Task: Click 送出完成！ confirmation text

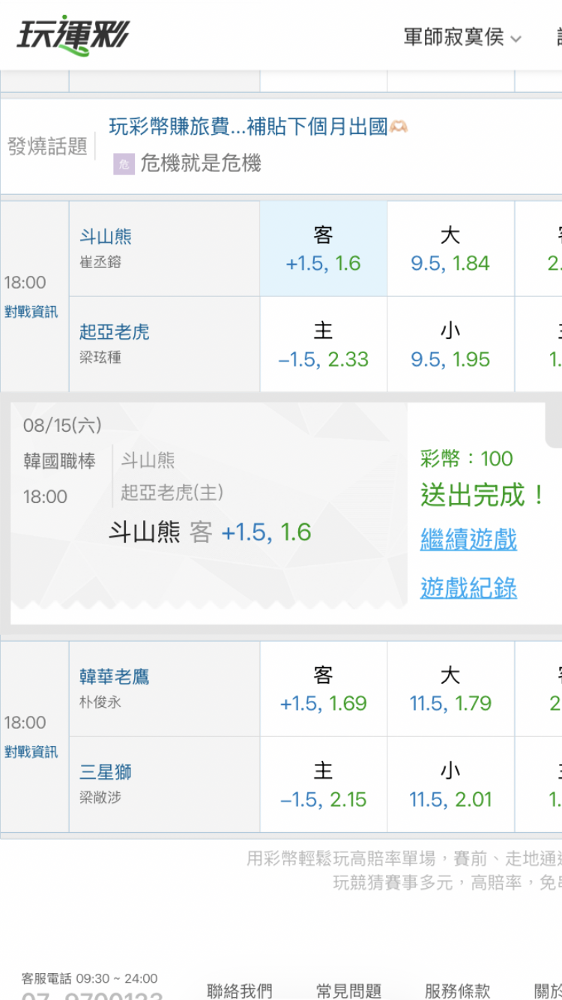Action: click(483, 495)
